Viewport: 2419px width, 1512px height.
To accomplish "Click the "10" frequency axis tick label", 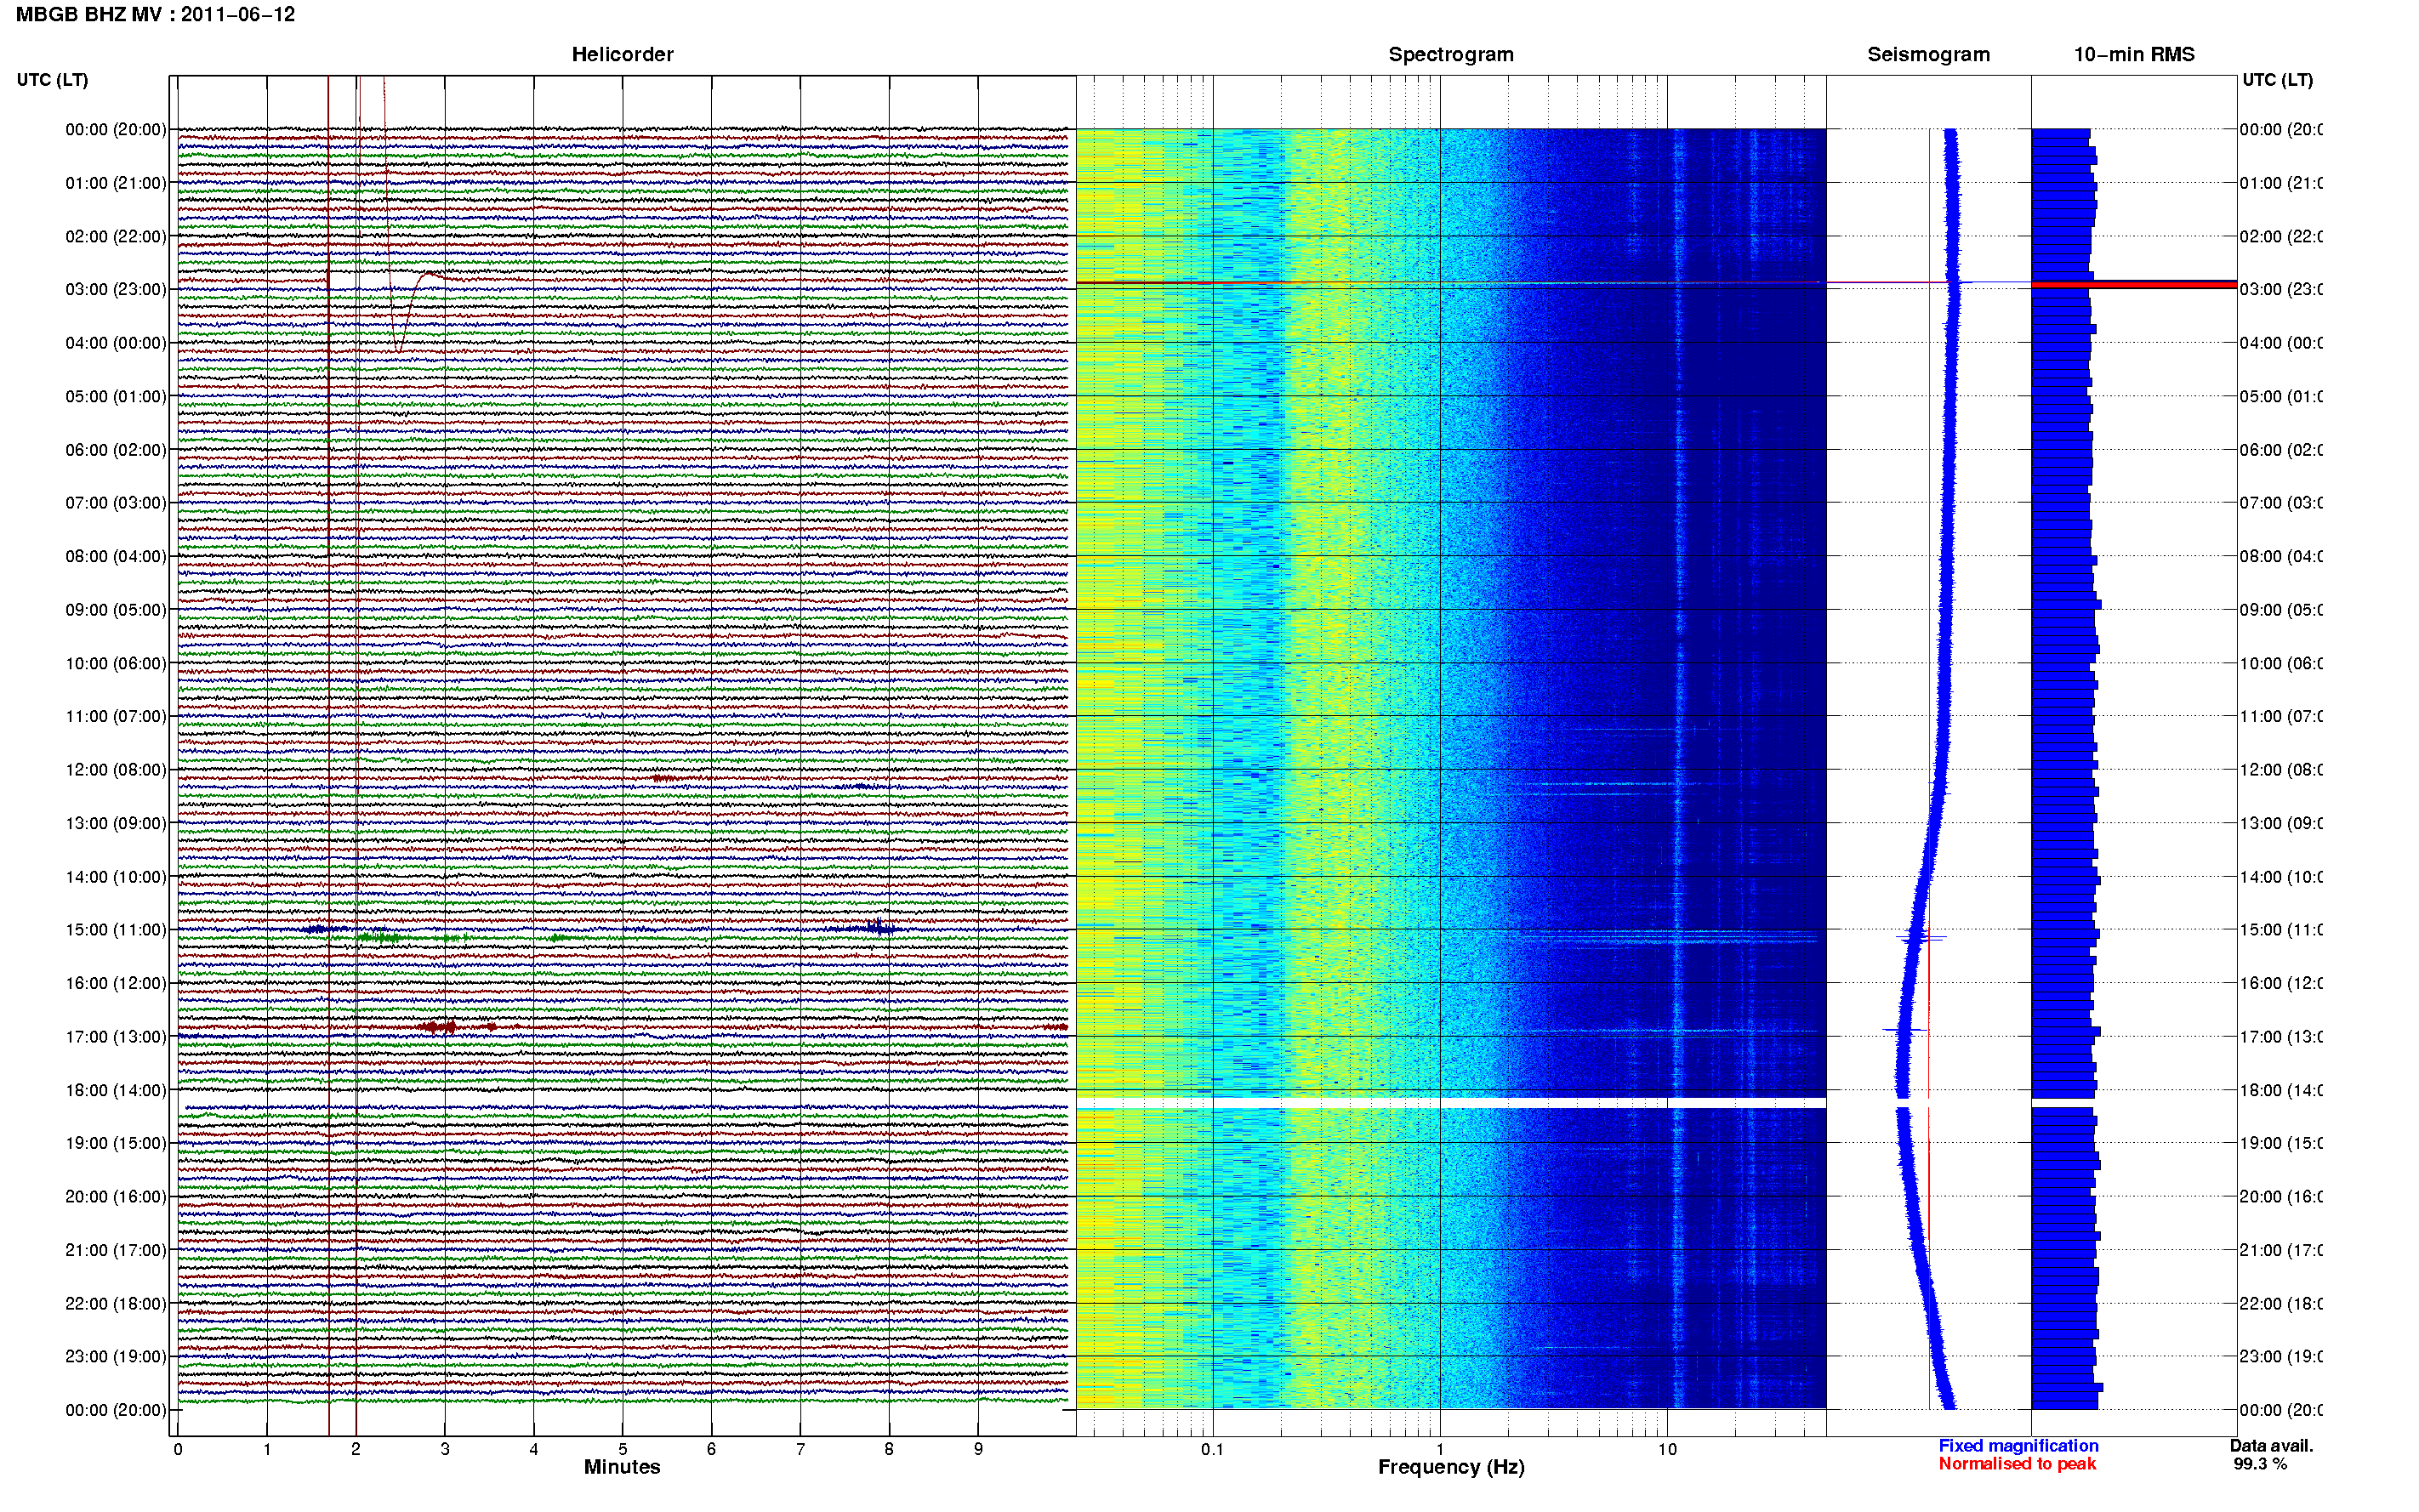I will pos(1667,1449).
